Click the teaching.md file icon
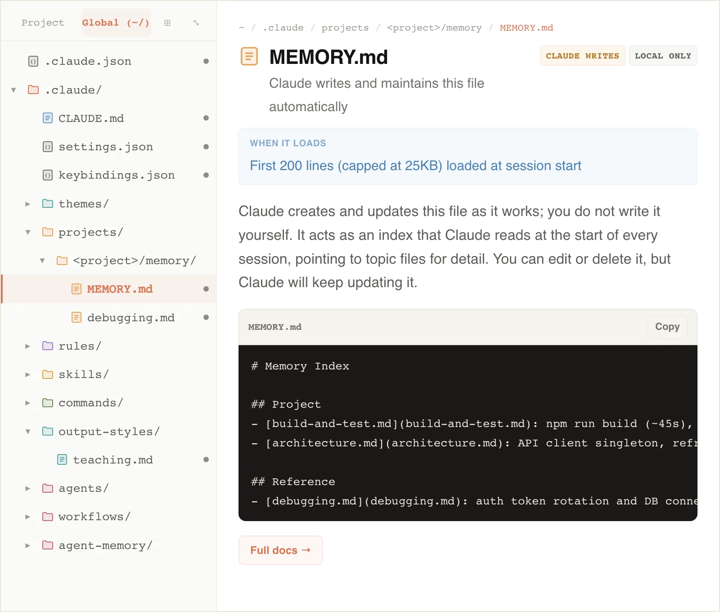This screenshot has width=720, height=612. 62,459
